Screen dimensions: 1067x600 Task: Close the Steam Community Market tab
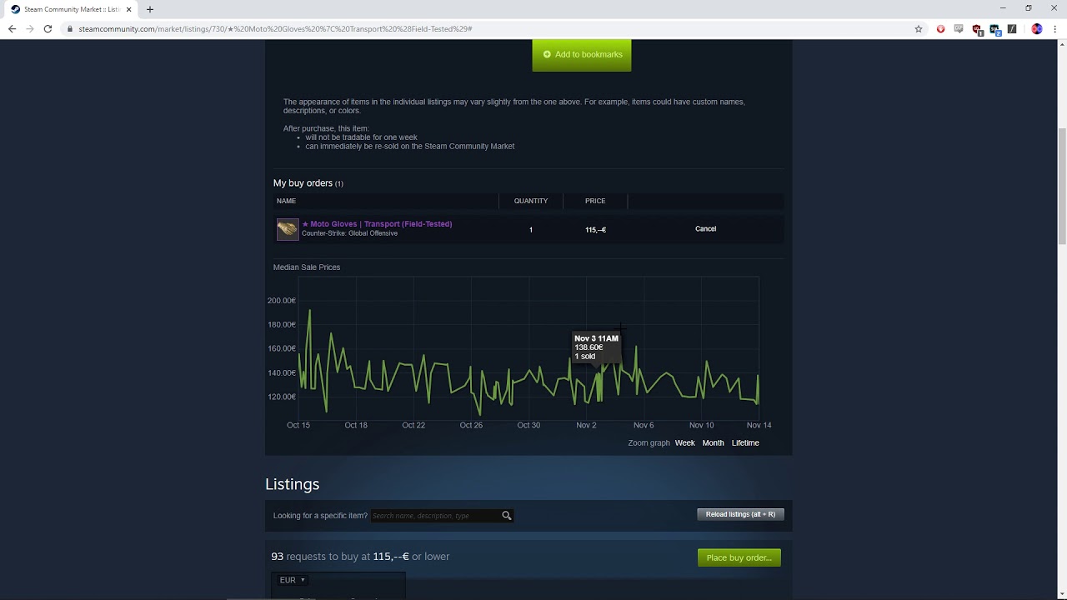(129, 9)
